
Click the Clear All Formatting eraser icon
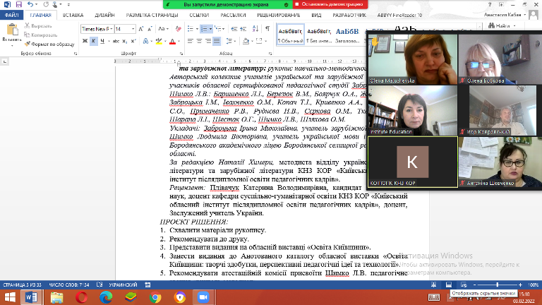(179, 29)
